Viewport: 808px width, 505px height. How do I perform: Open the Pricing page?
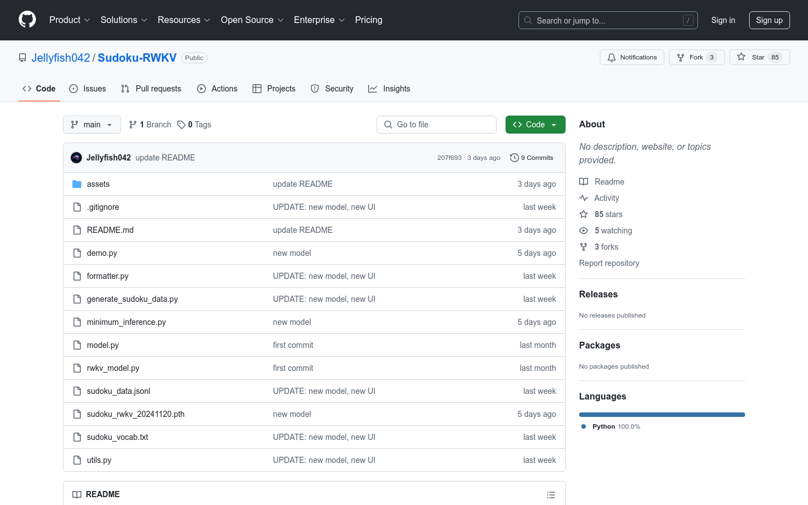[x=369, y=20]
